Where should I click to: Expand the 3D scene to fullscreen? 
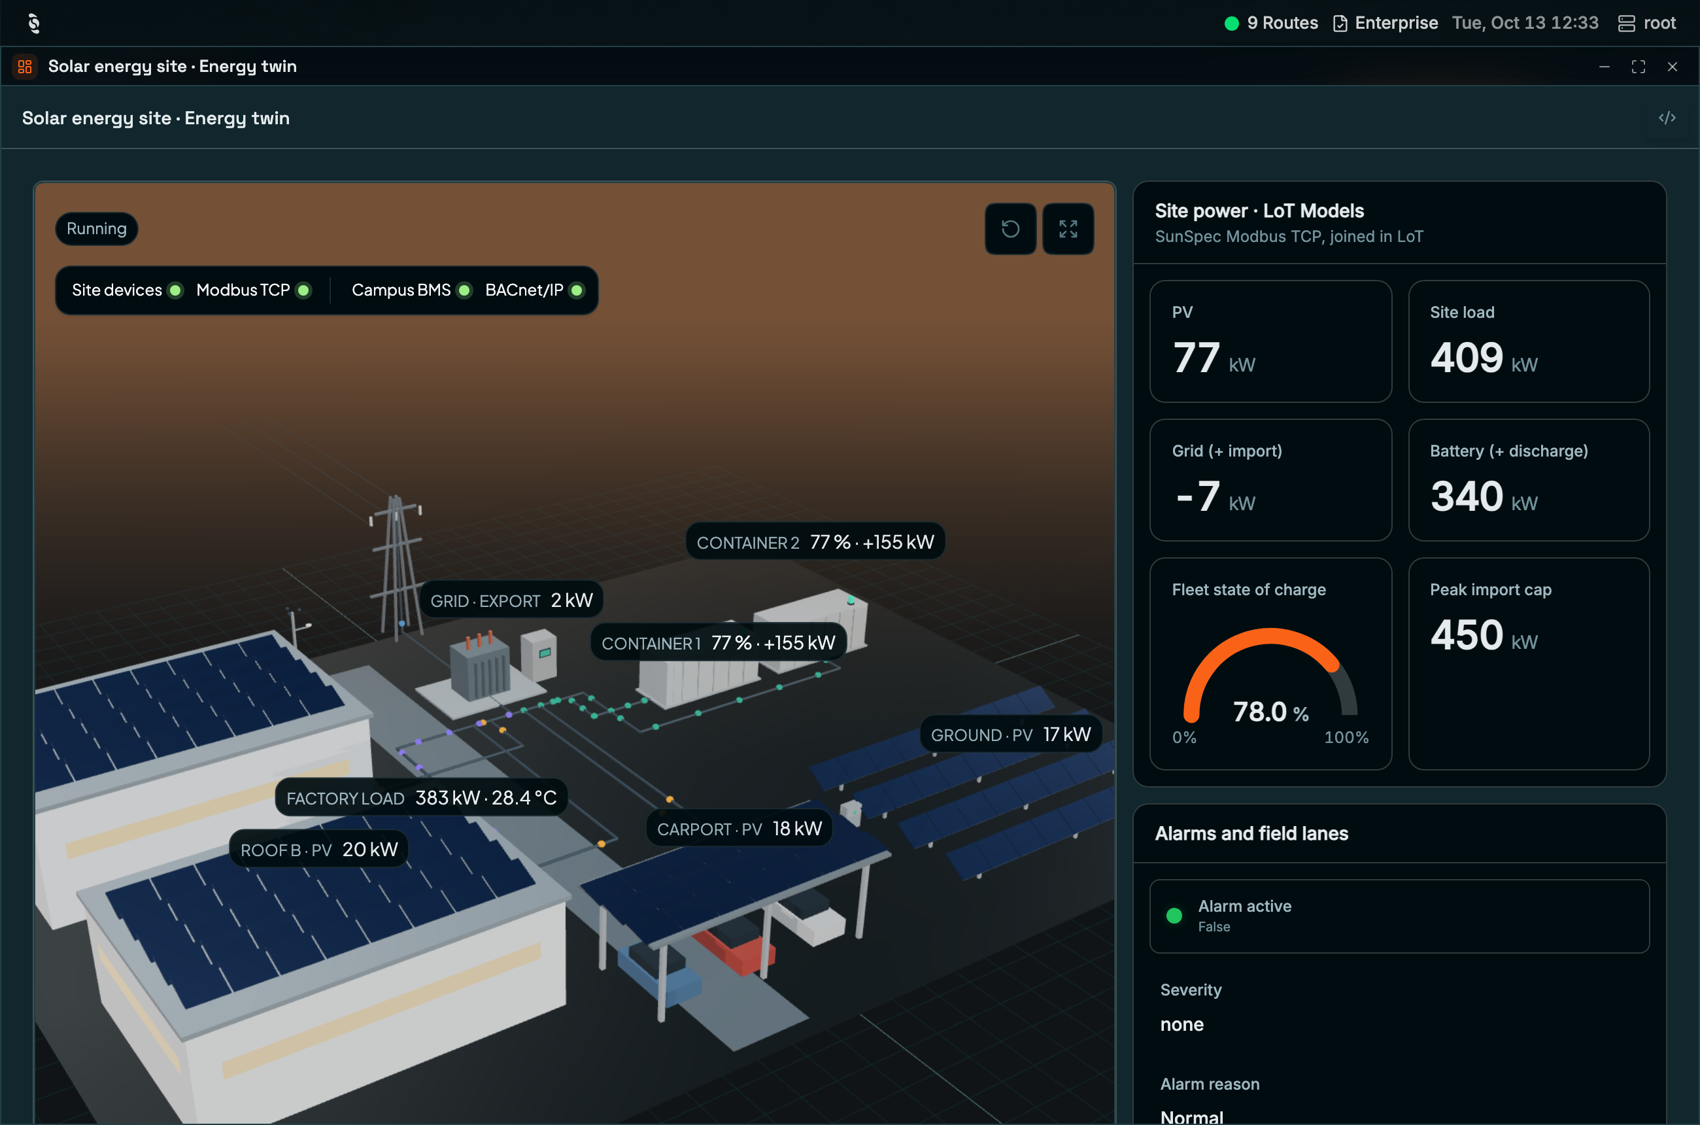pos(1068,229)
